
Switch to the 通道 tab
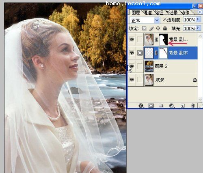[147, 13]
